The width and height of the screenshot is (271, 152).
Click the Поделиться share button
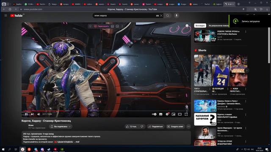[155, 127]
